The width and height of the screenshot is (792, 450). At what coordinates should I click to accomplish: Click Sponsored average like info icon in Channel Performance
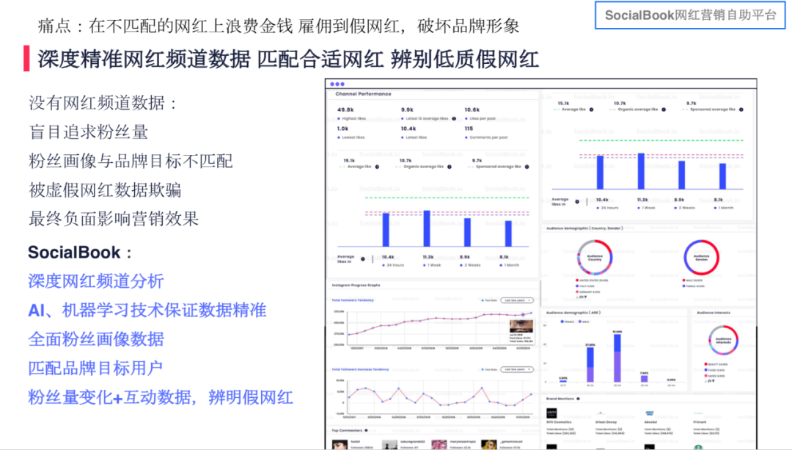pyautogui.click(x=527, y=167)
